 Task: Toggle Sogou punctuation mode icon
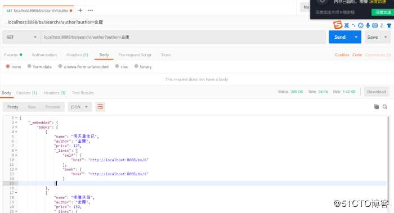point(354,25)
